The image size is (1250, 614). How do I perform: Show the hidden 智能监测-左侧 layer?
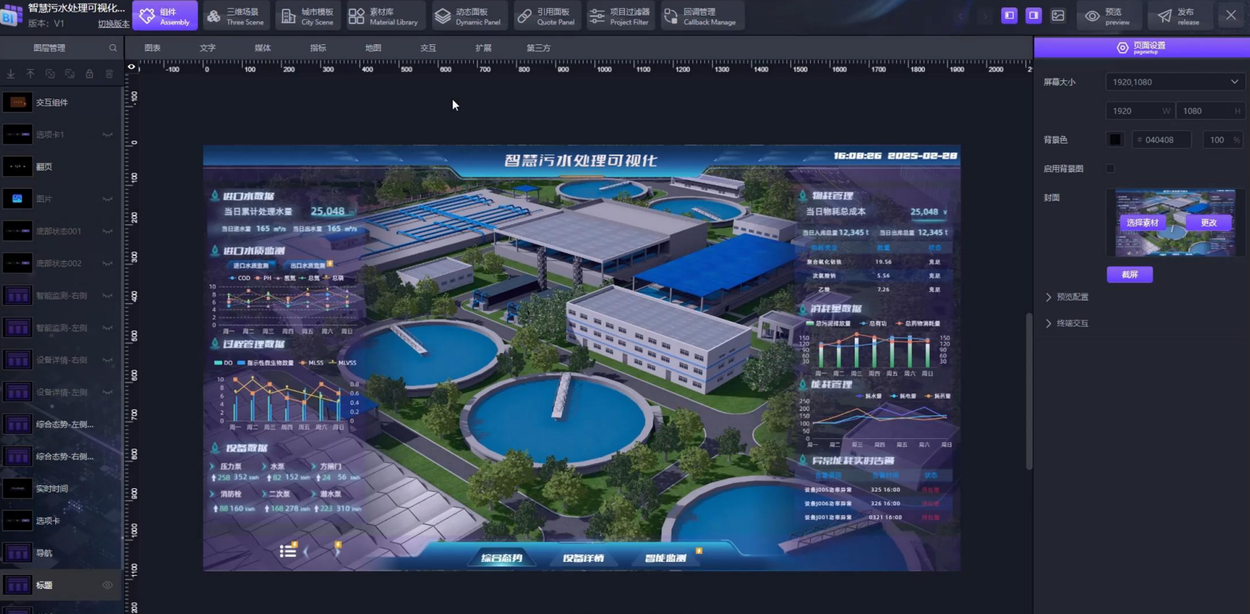pos(107,328)
